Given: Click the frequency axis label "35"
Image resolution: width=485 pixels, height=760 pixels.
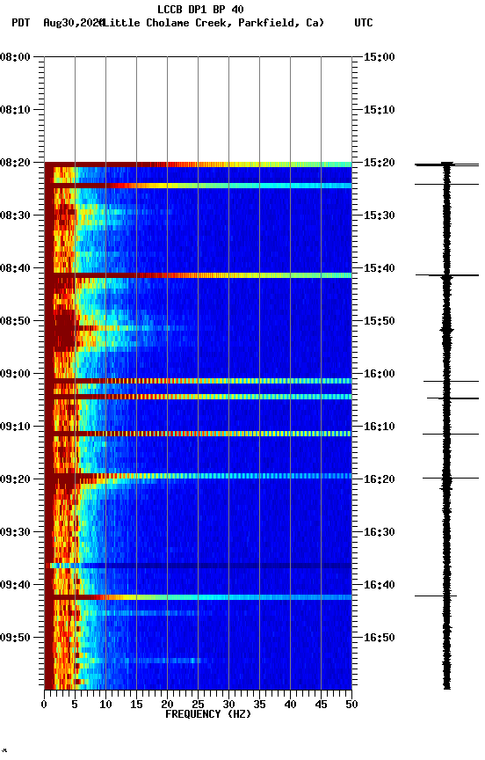Looking at the screenshot, I should pyautogui.click(x=259, y=705).
